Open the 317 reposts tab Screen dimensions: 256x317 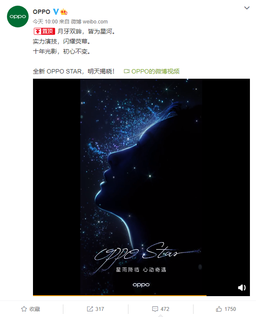tap(95, 309)
